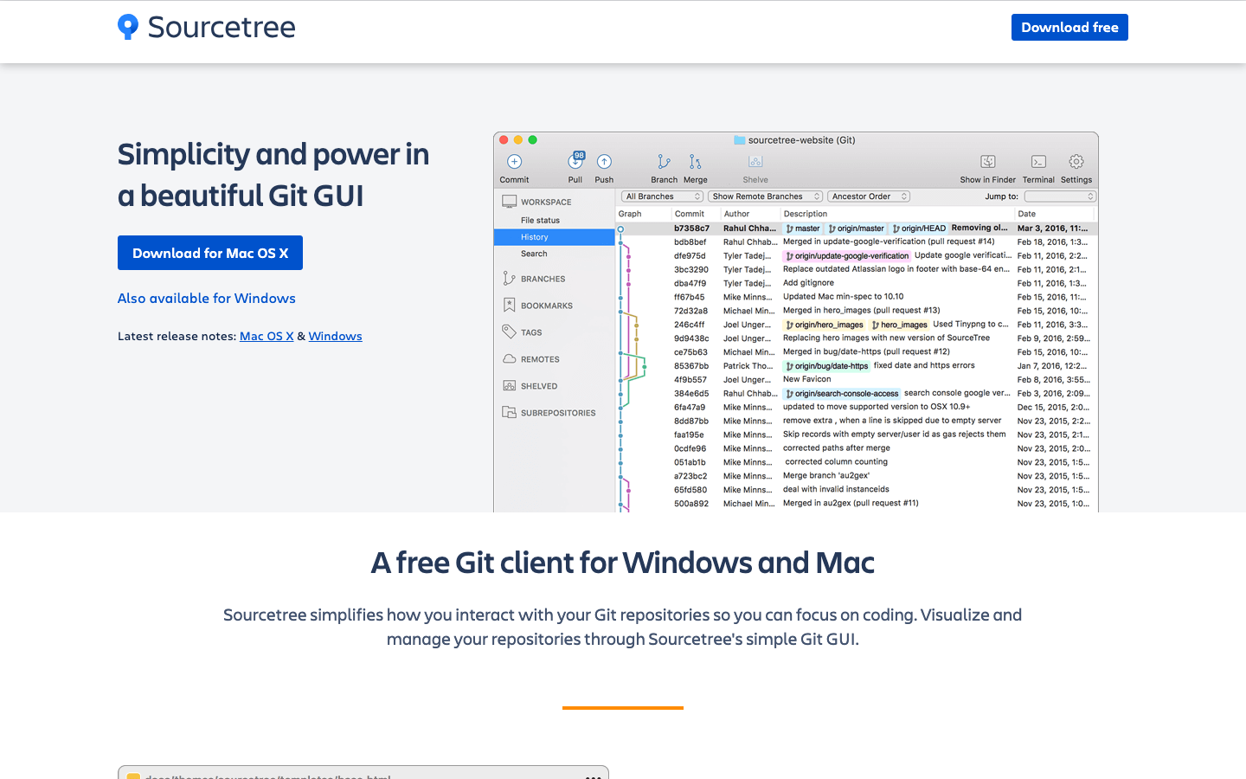Expand the BOOKMARKS sidebar section
This screenshot has width=1246, height=779.
(x=547, y=306)
